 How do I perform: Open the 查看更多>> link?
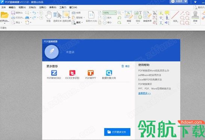pos(144,93)
